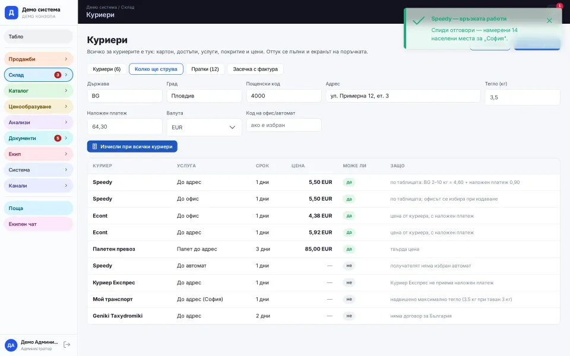Click the Демо система breadcrumb link

(x=102, y=7)
